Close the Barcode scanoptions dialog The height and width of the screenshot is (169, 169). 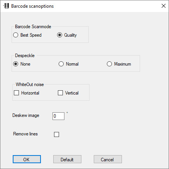pos(164,6)
